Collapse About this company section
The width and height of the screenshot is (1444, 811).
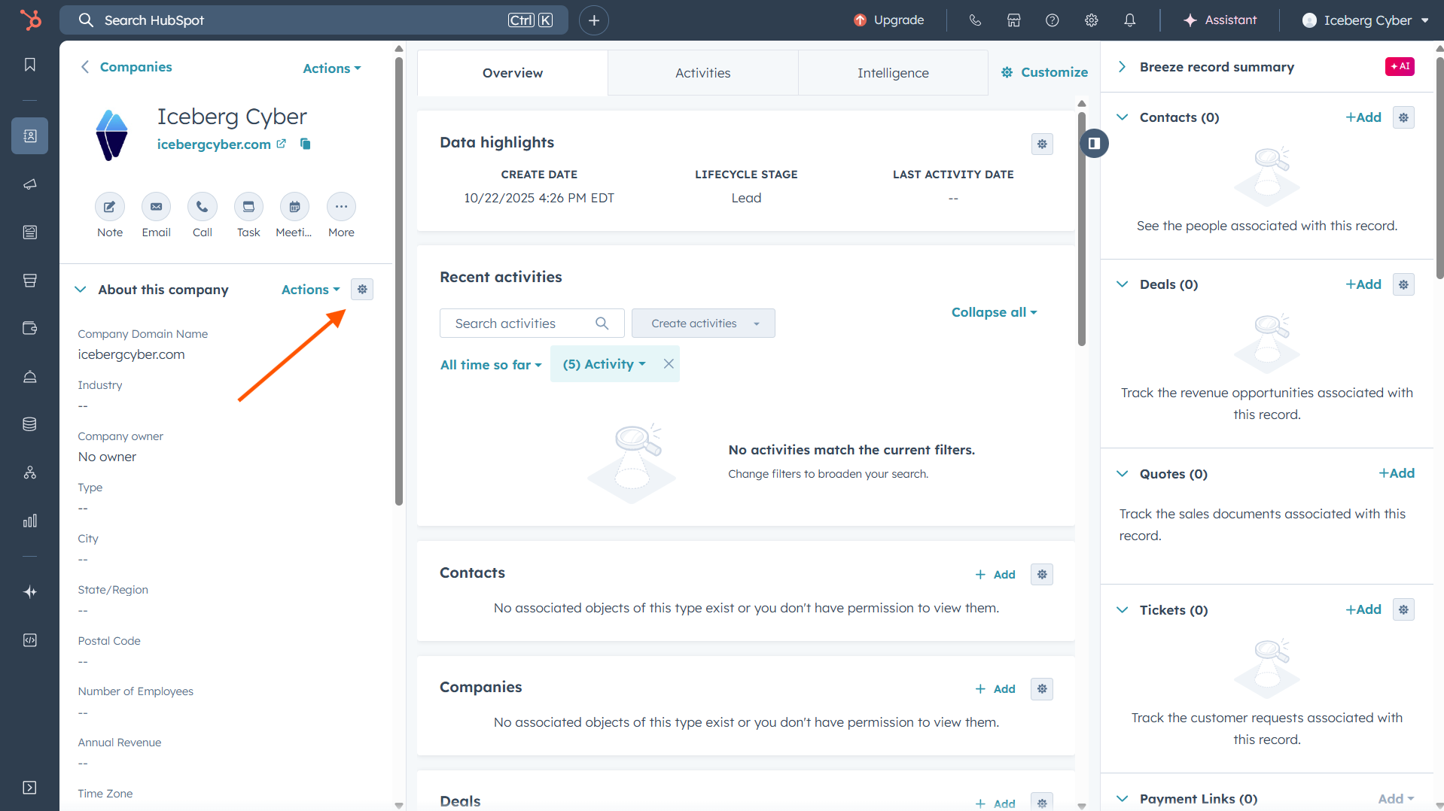tap(81, 290)
